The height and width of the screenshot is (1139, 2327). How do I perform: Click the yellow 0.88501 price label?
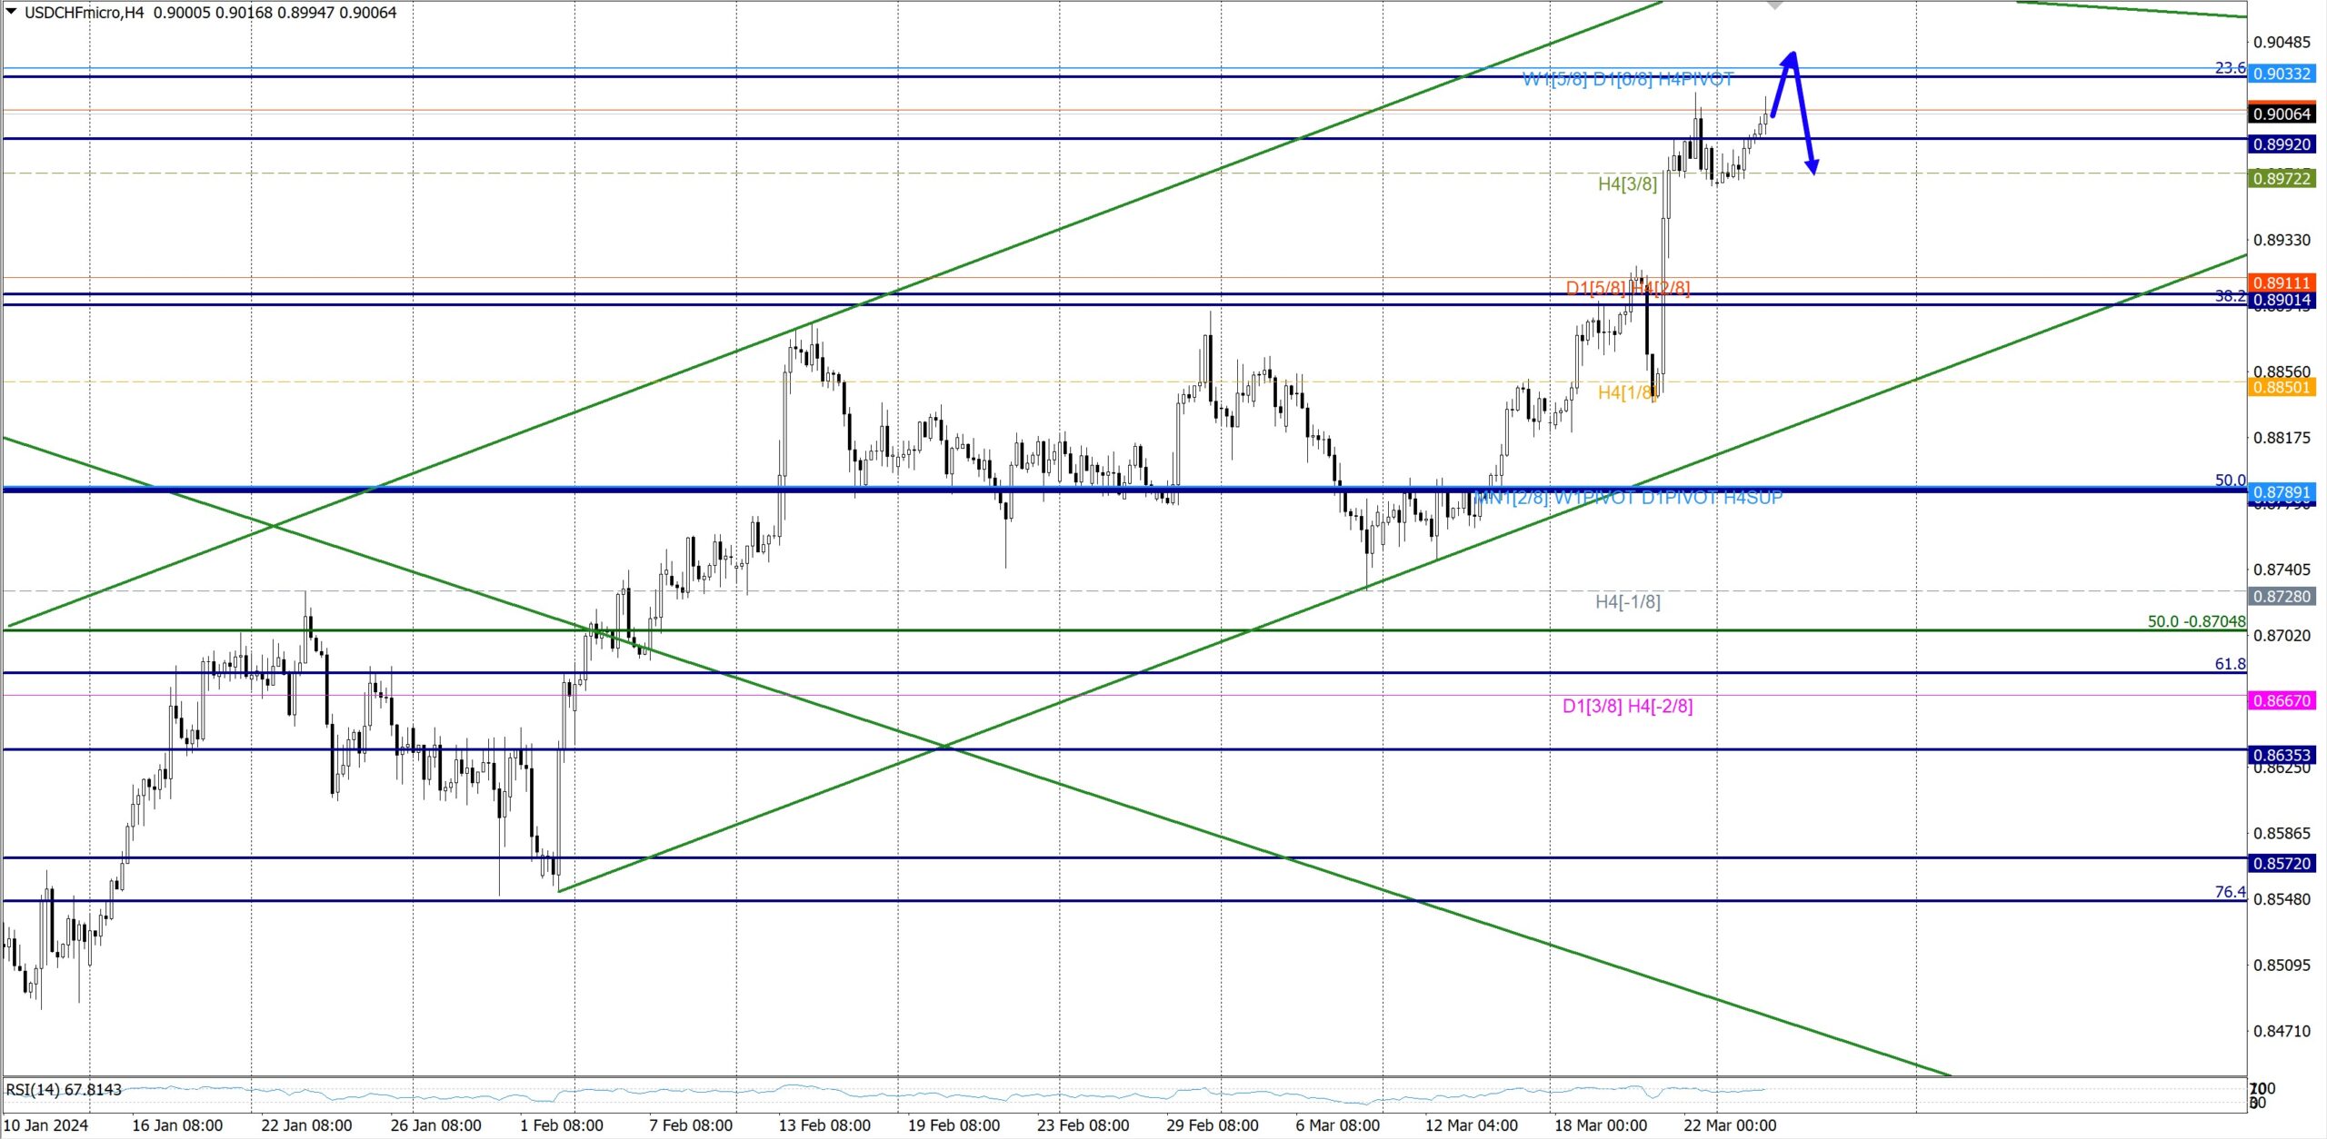(x=2282, y=387)
